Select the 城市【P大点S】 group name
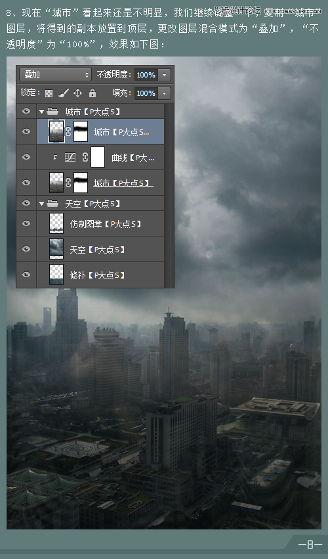 point(92,112)
